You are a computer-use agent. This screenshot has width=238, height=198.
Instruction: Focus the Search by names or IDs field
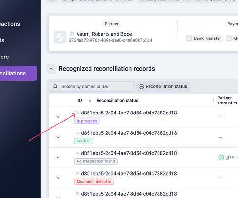[x=92, y=86]
